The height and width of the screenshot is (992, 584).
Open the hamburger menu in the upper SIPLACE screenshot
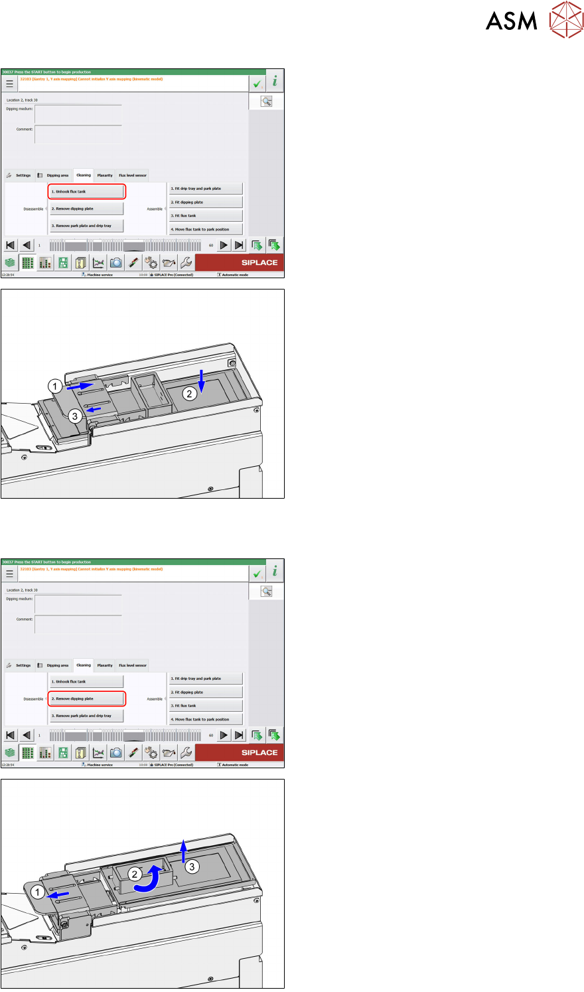9,84
